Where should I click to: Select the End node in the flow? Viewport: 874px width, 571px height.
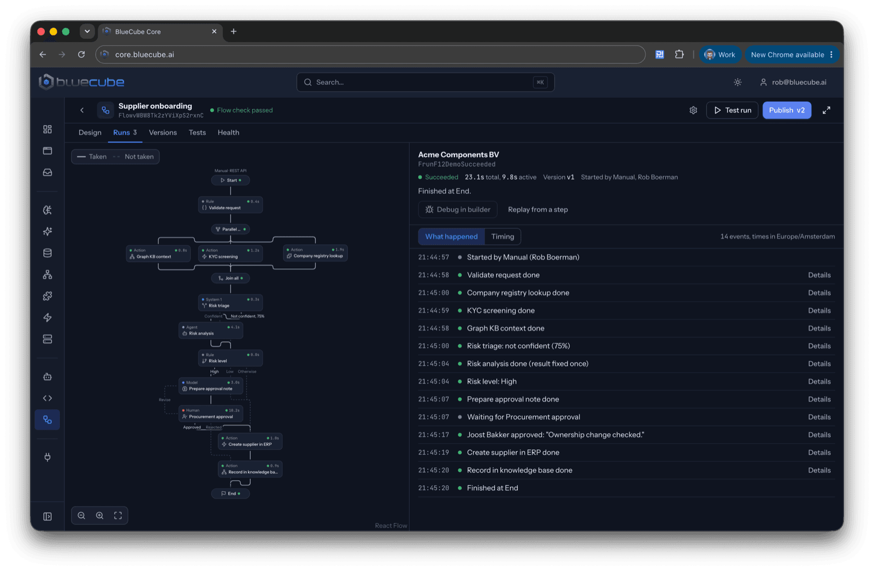point(231,493)
